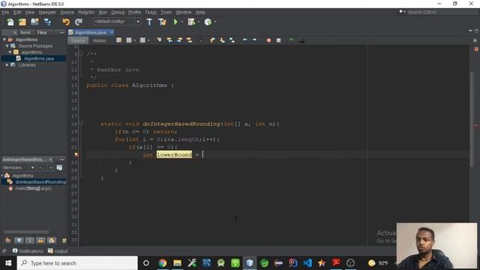Switch to the Files tab
Viewport: 480px width, 270px height.
tap(42, 32)
